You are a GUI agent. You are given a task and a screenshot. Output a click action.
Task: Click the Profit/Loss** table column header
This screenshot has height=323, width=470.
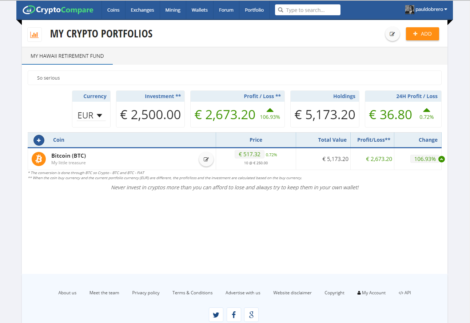[374, 140]
